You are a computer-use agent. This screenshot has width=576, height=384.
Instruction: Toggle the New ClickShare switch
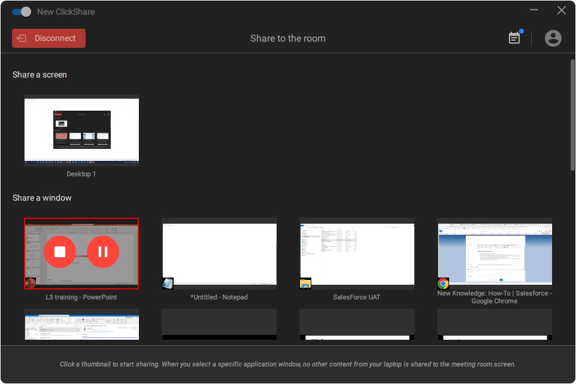[22, 11]
